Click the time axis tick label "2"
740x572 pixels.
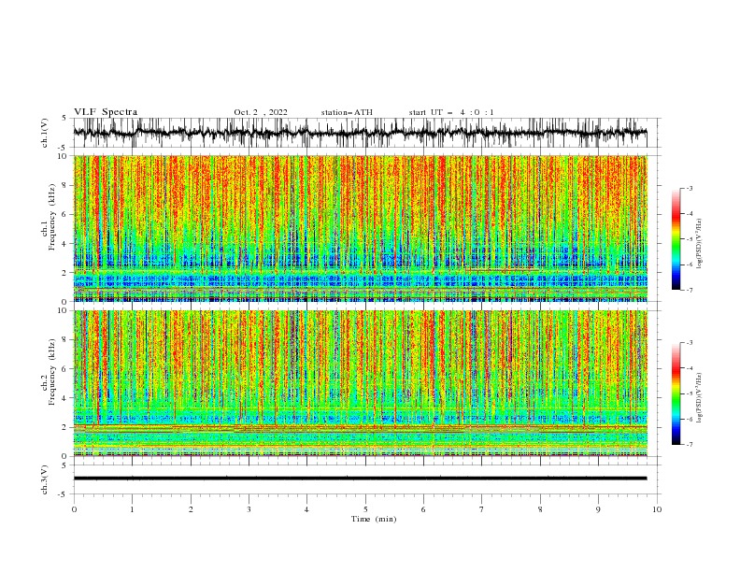191,509
